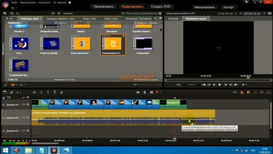The image size is (273, 154).
Task: Toggle the trim mode icon
Action: click(235, 92)
